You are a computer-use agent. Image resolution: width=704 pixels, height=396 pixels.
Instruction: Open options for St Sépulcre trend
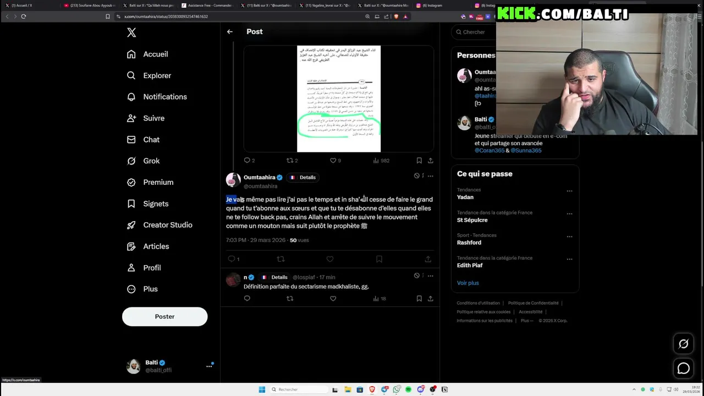[x=569, y=214]
